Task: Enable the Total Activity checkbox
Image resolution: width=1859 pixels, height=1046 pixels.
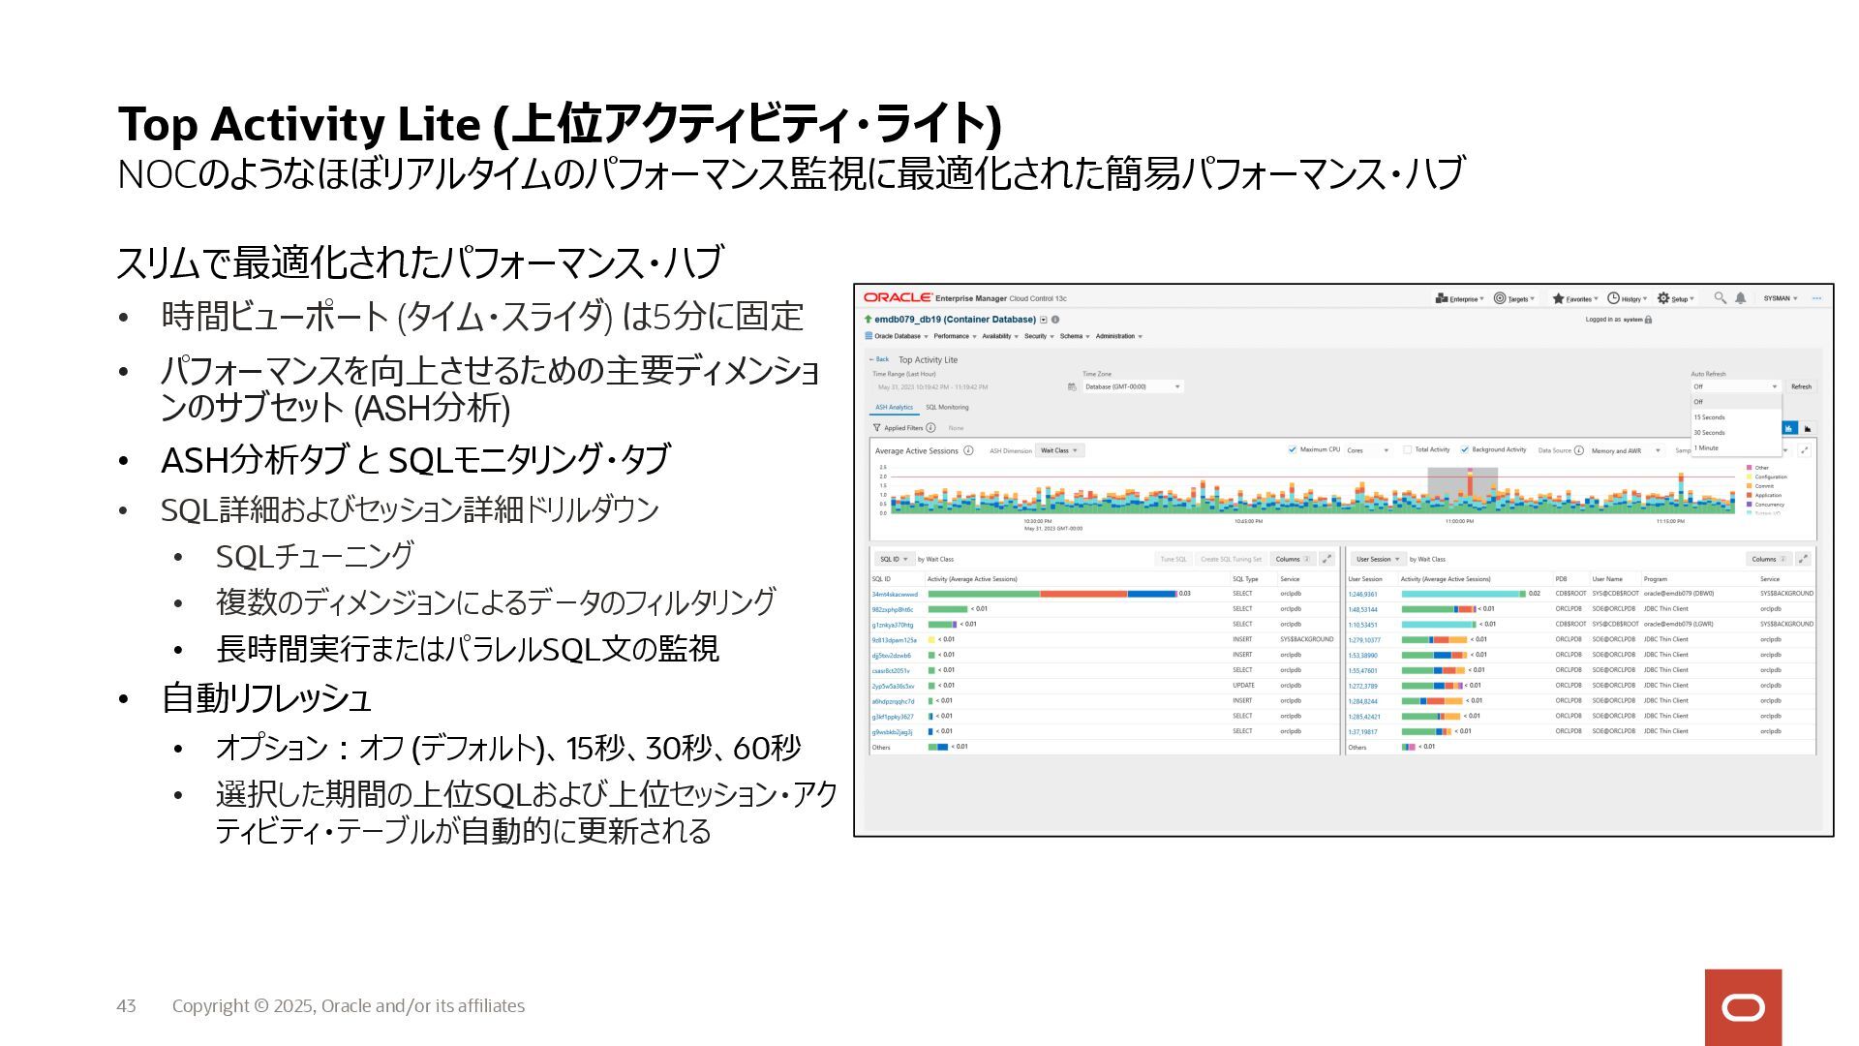Action: coord(1407,449)
